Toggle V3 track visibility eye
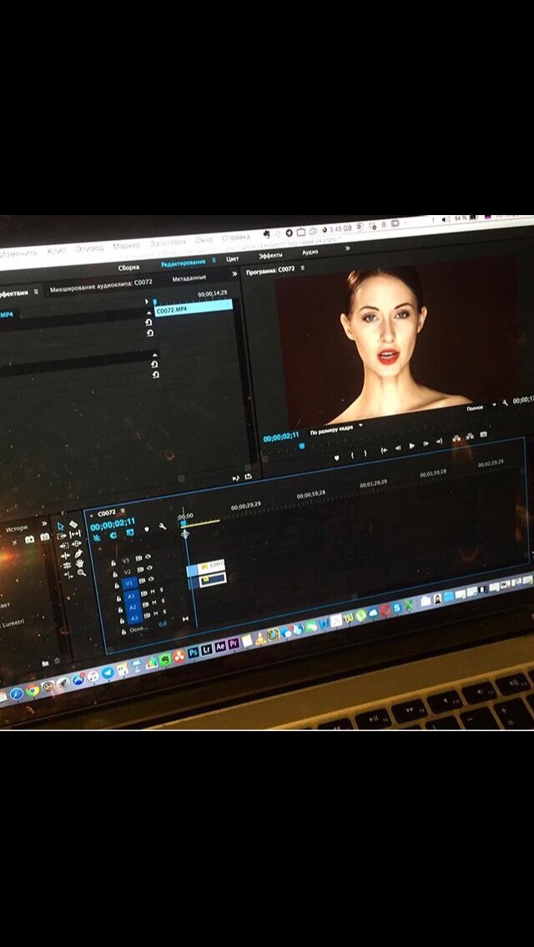The image size is (534, 947). point(149,556)
